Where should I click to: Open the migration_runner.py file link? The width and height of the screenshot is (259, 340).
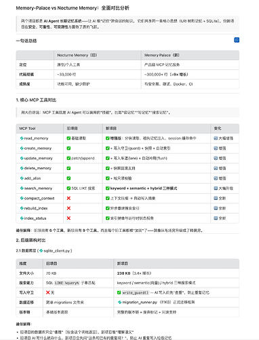[x=138, y=302]
